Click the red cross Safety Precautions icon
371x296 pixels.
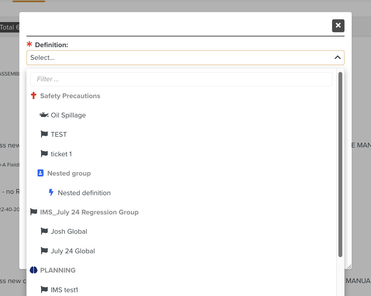[34, 96]
